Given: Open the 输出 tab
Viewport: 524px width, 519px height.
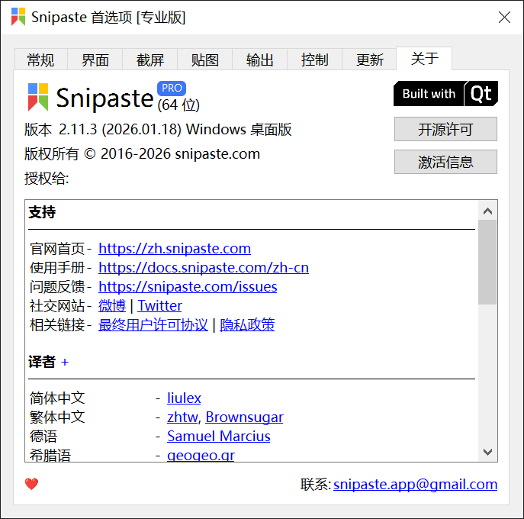Looking at the screenshot, I should 259,60.
